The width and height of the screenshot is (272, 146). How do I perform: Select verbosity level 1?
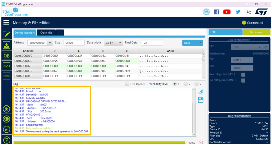point(174,84)
